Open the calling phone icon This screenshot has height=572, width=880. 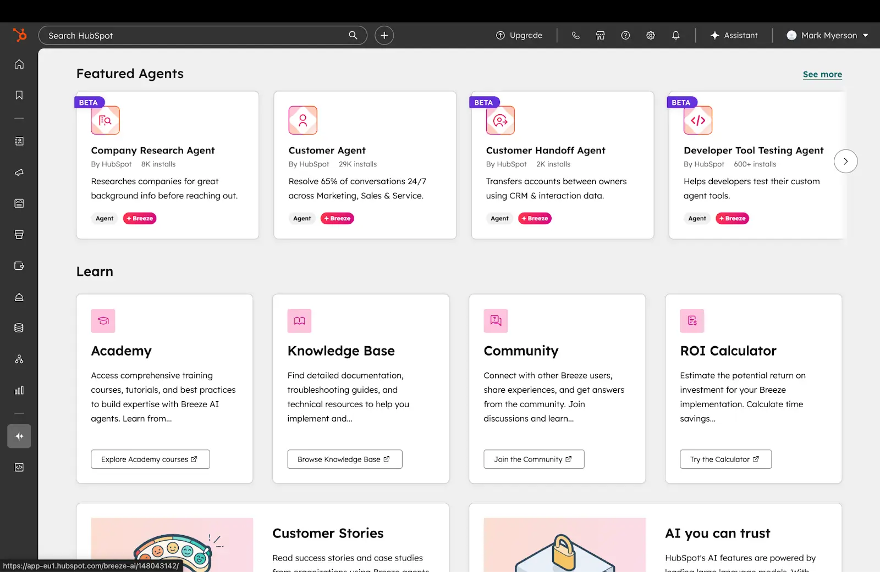tap(576, 35)
